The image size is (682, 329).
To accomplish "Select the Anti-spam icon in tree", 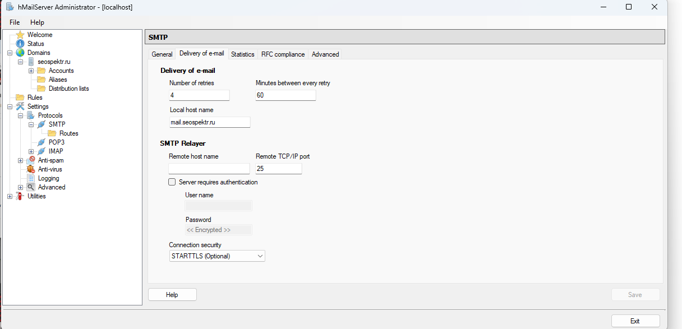I will pos(31,160).
